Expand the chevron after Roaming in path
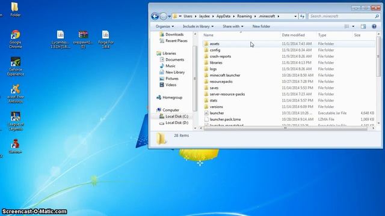Screen dimensions: 385x216 click(255, 16)
